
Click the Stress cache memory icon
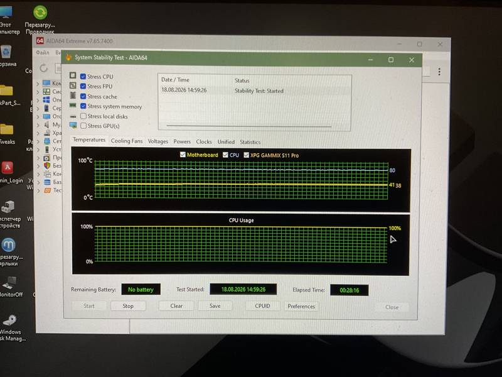(73, 96)
